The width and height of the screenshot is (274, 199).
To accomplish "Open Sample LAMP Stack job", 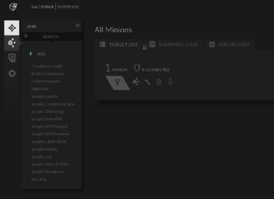I will pos(49,141).
